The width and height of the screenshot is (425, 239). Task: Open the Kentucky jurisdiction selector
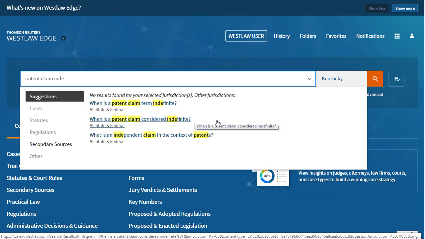pyautogui.click(x=341, y=79)
